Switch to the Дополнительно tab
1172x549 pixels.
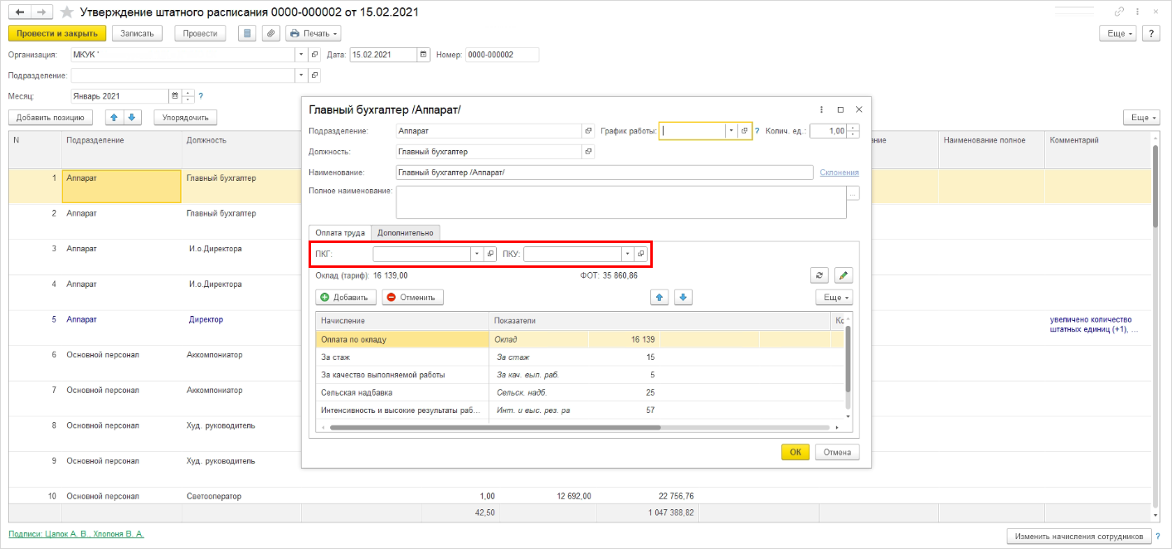click(406, 233)
